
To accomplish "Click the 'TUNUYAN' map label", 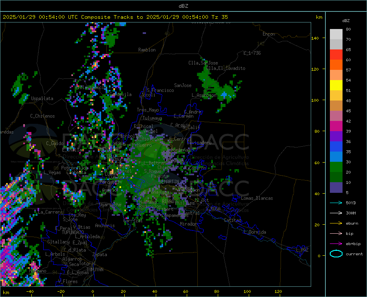I will tap(95, 269).
